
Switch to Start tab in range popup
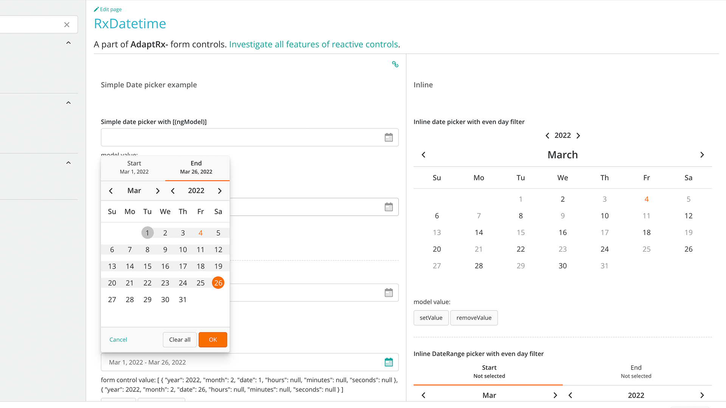(134, 167)
